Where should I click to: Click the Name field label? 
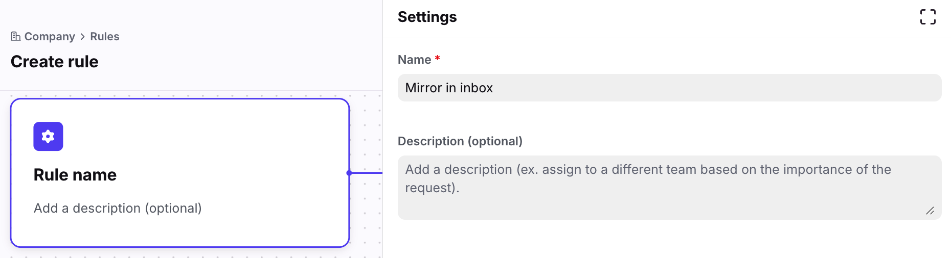point(415,60)
